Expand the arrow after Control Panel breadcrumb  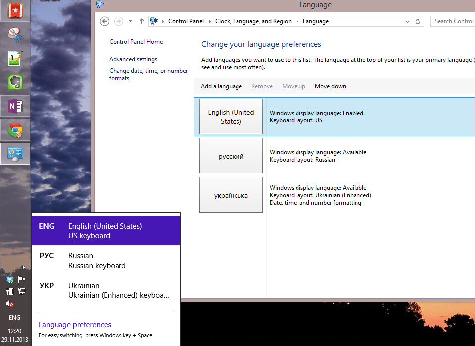pos(209,21)
